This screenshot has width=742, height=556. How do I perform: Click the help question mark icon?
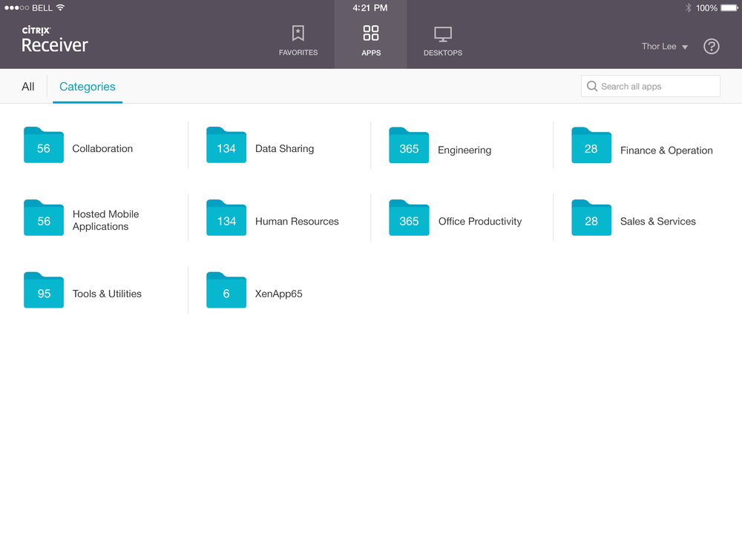(x=712, y=46)
